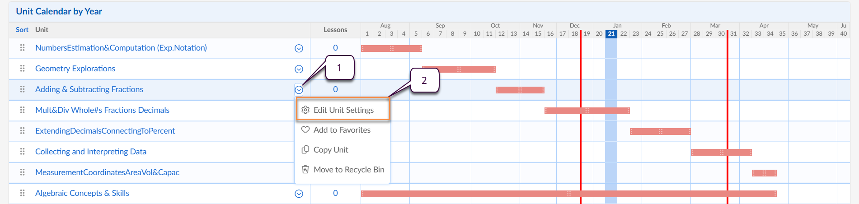Click the Geometry Explorations timeline bar
The image size is (859, 204).
coord(459,69)
